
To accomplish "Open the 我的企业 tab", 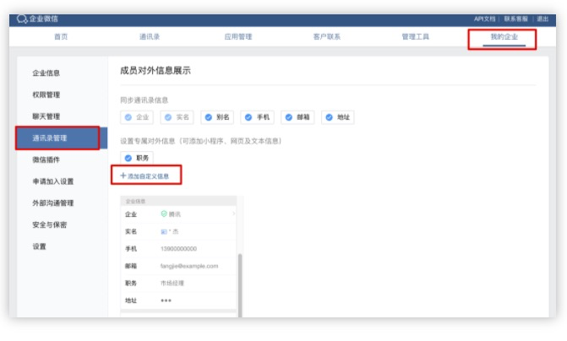I will 504,37.
